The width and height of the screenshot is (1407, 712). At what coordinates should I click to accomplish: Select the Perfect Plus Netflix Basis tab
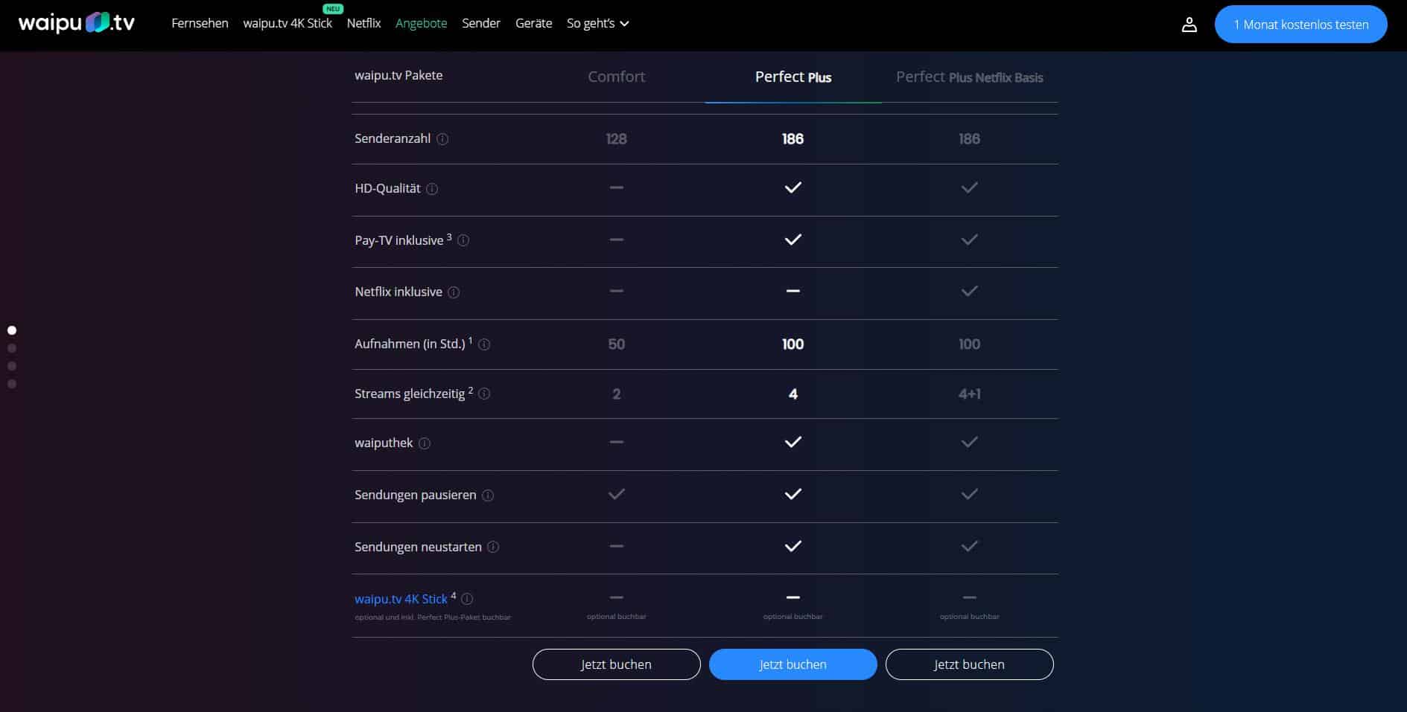969,77
